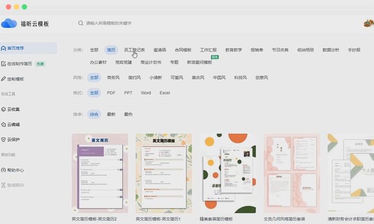Viewport: 374px width, 224px height.
Task: Type in the template keyword search field
Action: (x=159, y=23)
